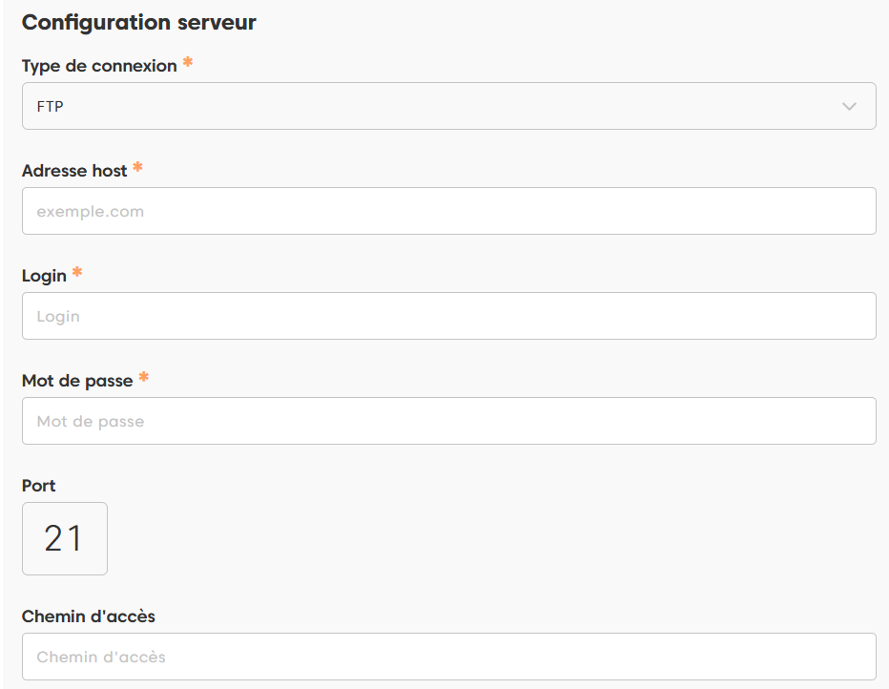This screenshot has width=889, height=689.
Task: Click the value 21 in Port
Action: [x=63, y=538]
